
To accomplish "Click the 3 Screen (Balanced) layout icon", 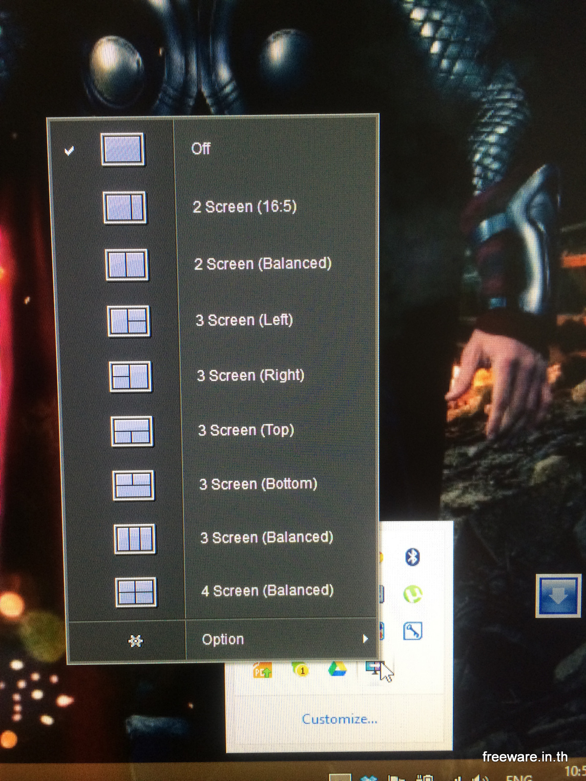I will (135, 539).
